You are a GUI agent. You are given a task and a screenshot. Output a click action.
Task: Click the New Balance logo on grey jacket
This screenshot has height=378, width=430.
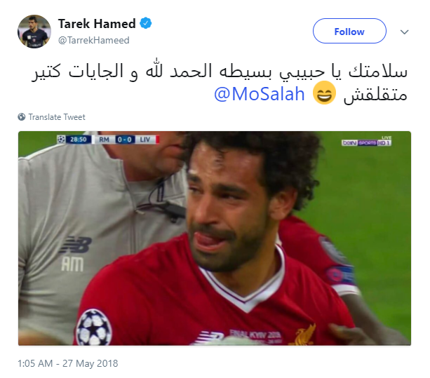point(76,245)
